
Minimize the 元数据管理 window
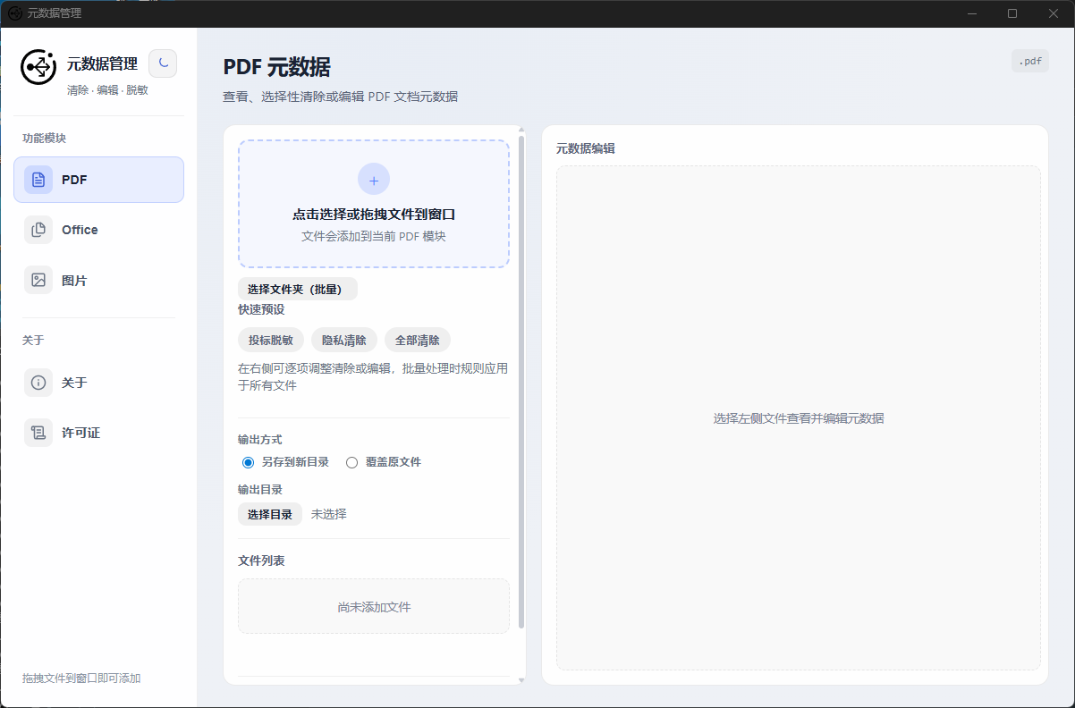971,13
